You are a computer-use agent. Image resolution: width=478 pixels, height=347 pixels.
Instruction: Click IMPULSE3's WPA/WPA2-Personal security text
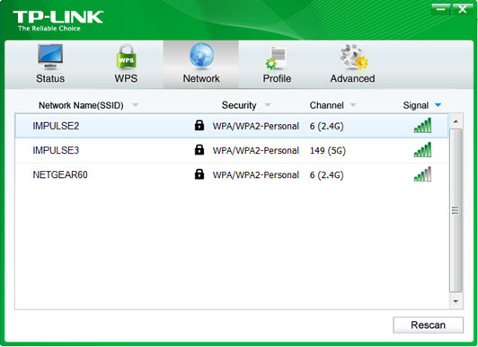(255, 151)
